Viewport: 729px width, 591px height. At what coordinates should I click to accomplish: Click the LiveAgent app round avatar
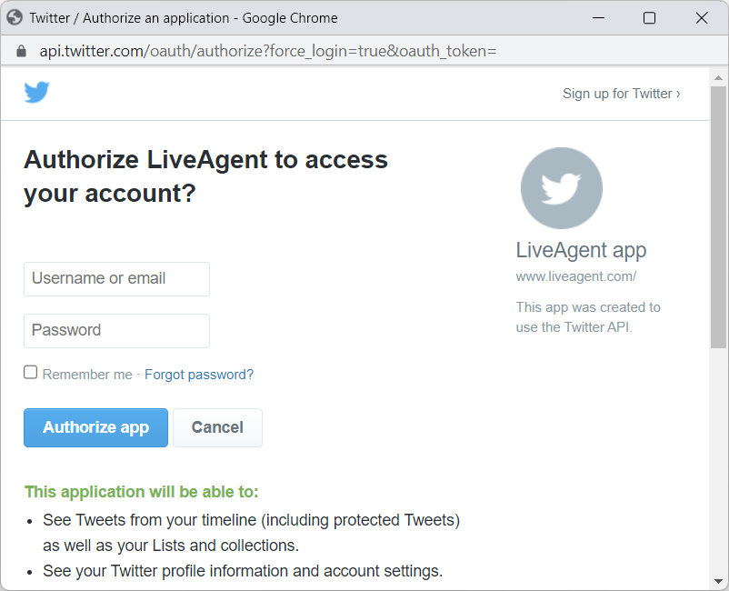coord(561,188)
